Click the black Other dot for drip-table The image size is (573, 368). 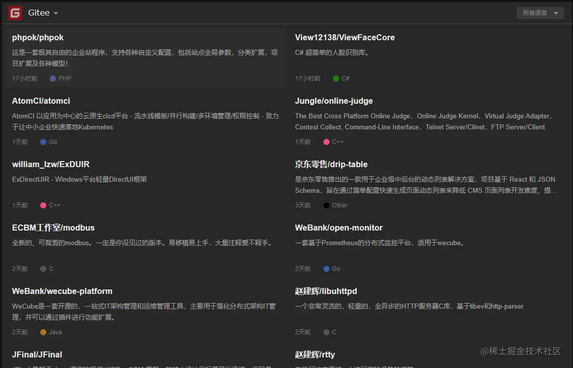pos(326,205)
